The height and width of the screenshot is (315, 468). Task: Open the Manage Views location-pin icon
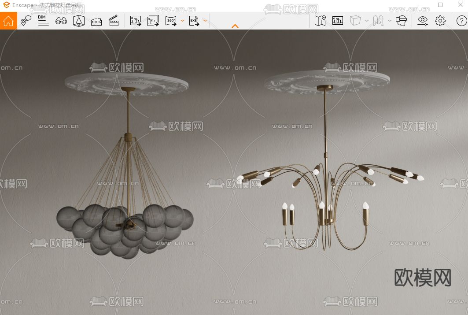(26, 21)
